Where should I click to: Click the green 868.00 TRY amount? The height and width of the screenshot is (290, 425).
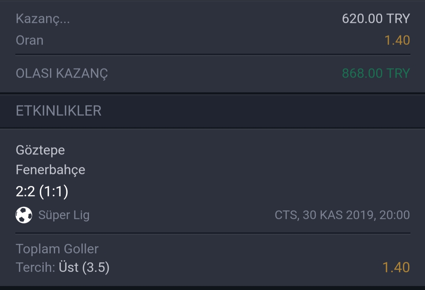coord(376,73)
